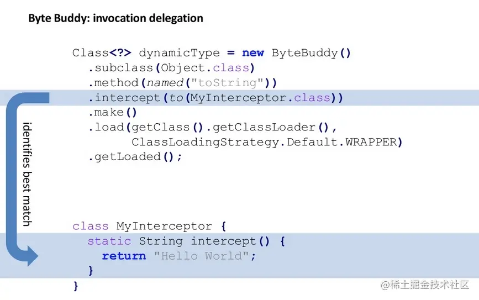Click the '.make()' code line

[x=112, y=112]
